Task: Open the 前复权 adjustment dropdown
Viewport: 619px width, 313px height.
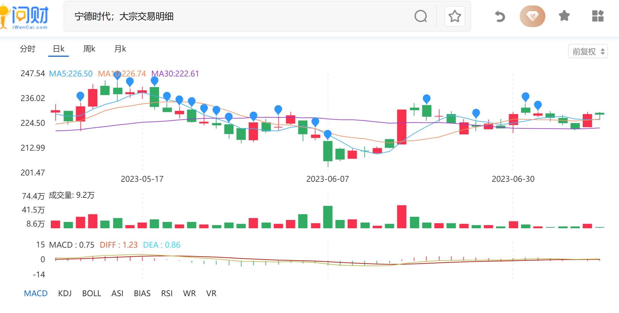Action: (588, 51)
